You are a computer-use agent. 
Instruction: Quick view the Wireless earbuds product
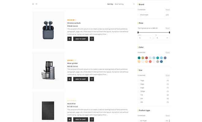(x=69, y=39)
